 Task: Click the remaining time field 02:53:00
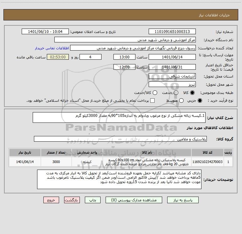click(x=58, y=57)
